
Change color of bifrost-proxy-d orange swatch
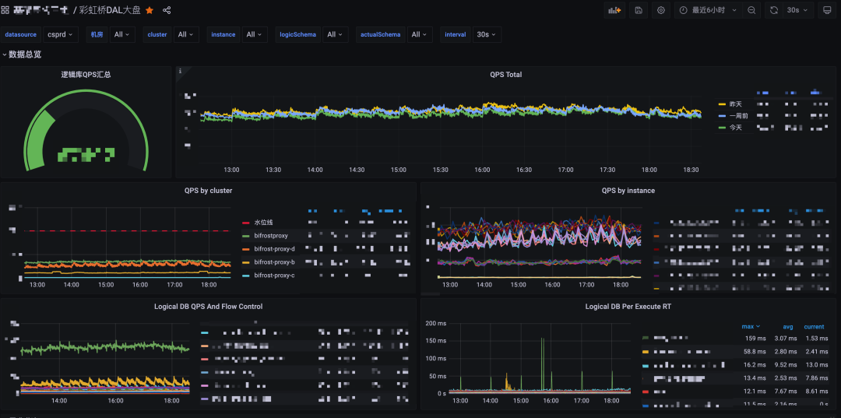[x=246, y=248]
